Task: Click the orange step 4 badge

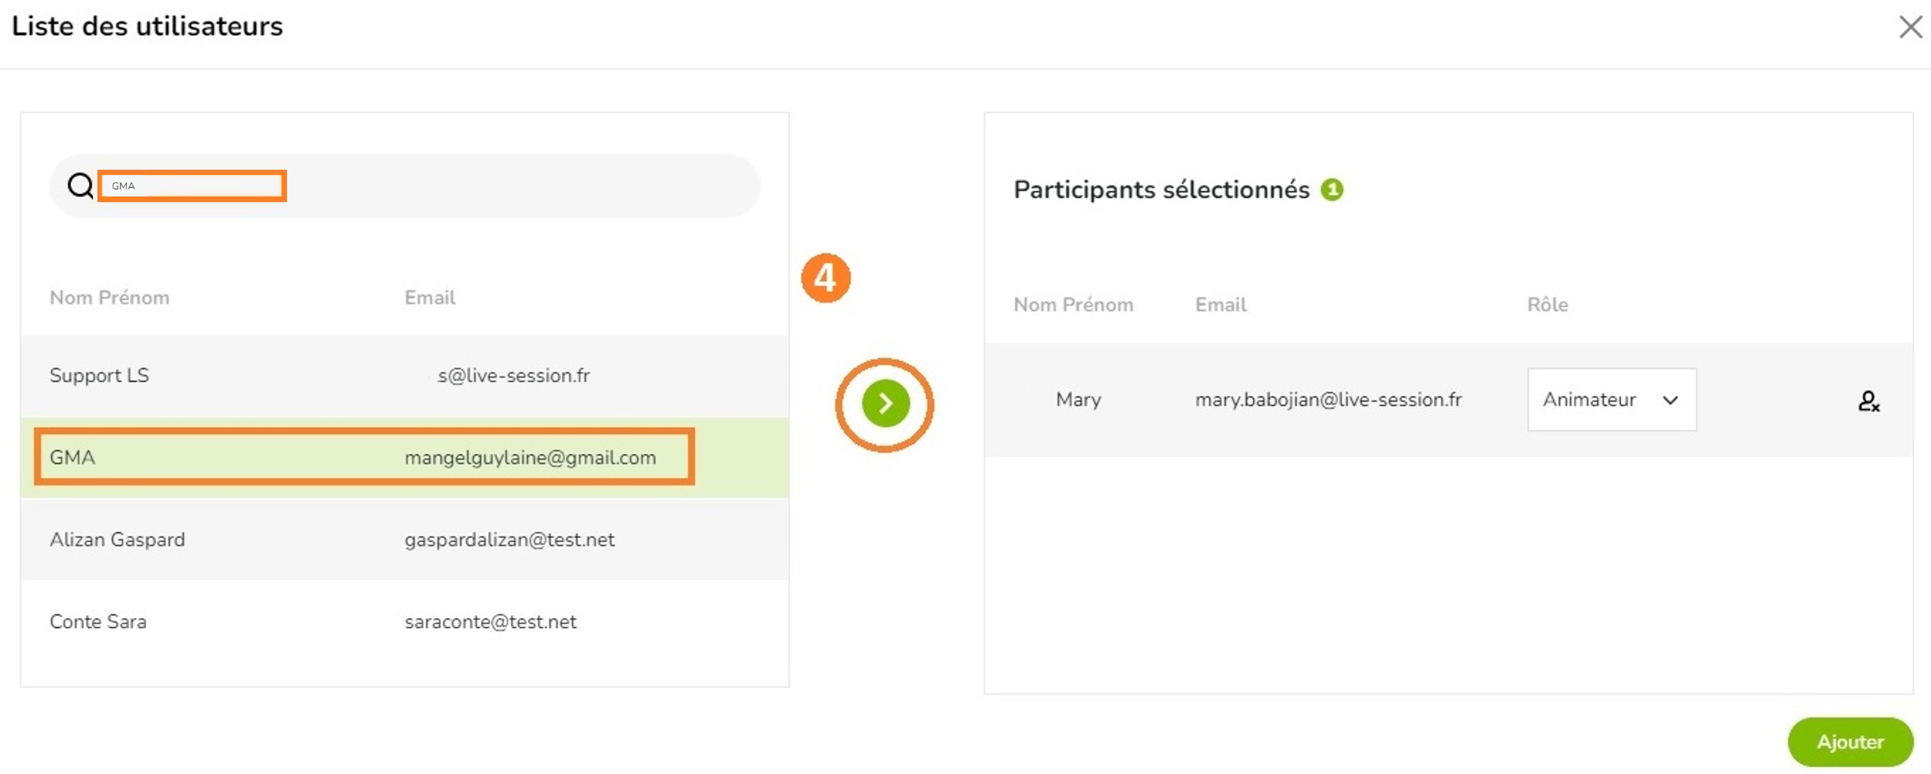Action: [x=826, y=278]
